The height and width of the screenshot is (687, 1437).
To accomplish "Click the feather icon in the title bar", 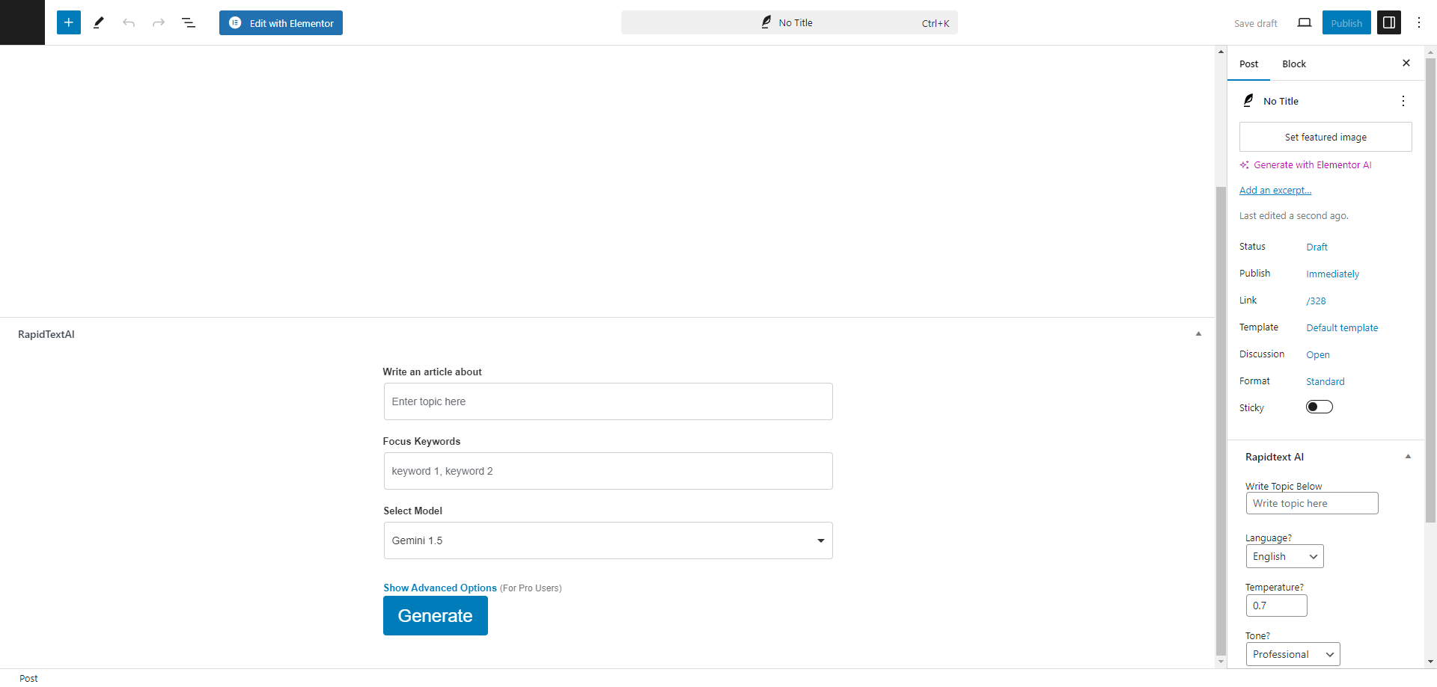I will click(766, 22).
